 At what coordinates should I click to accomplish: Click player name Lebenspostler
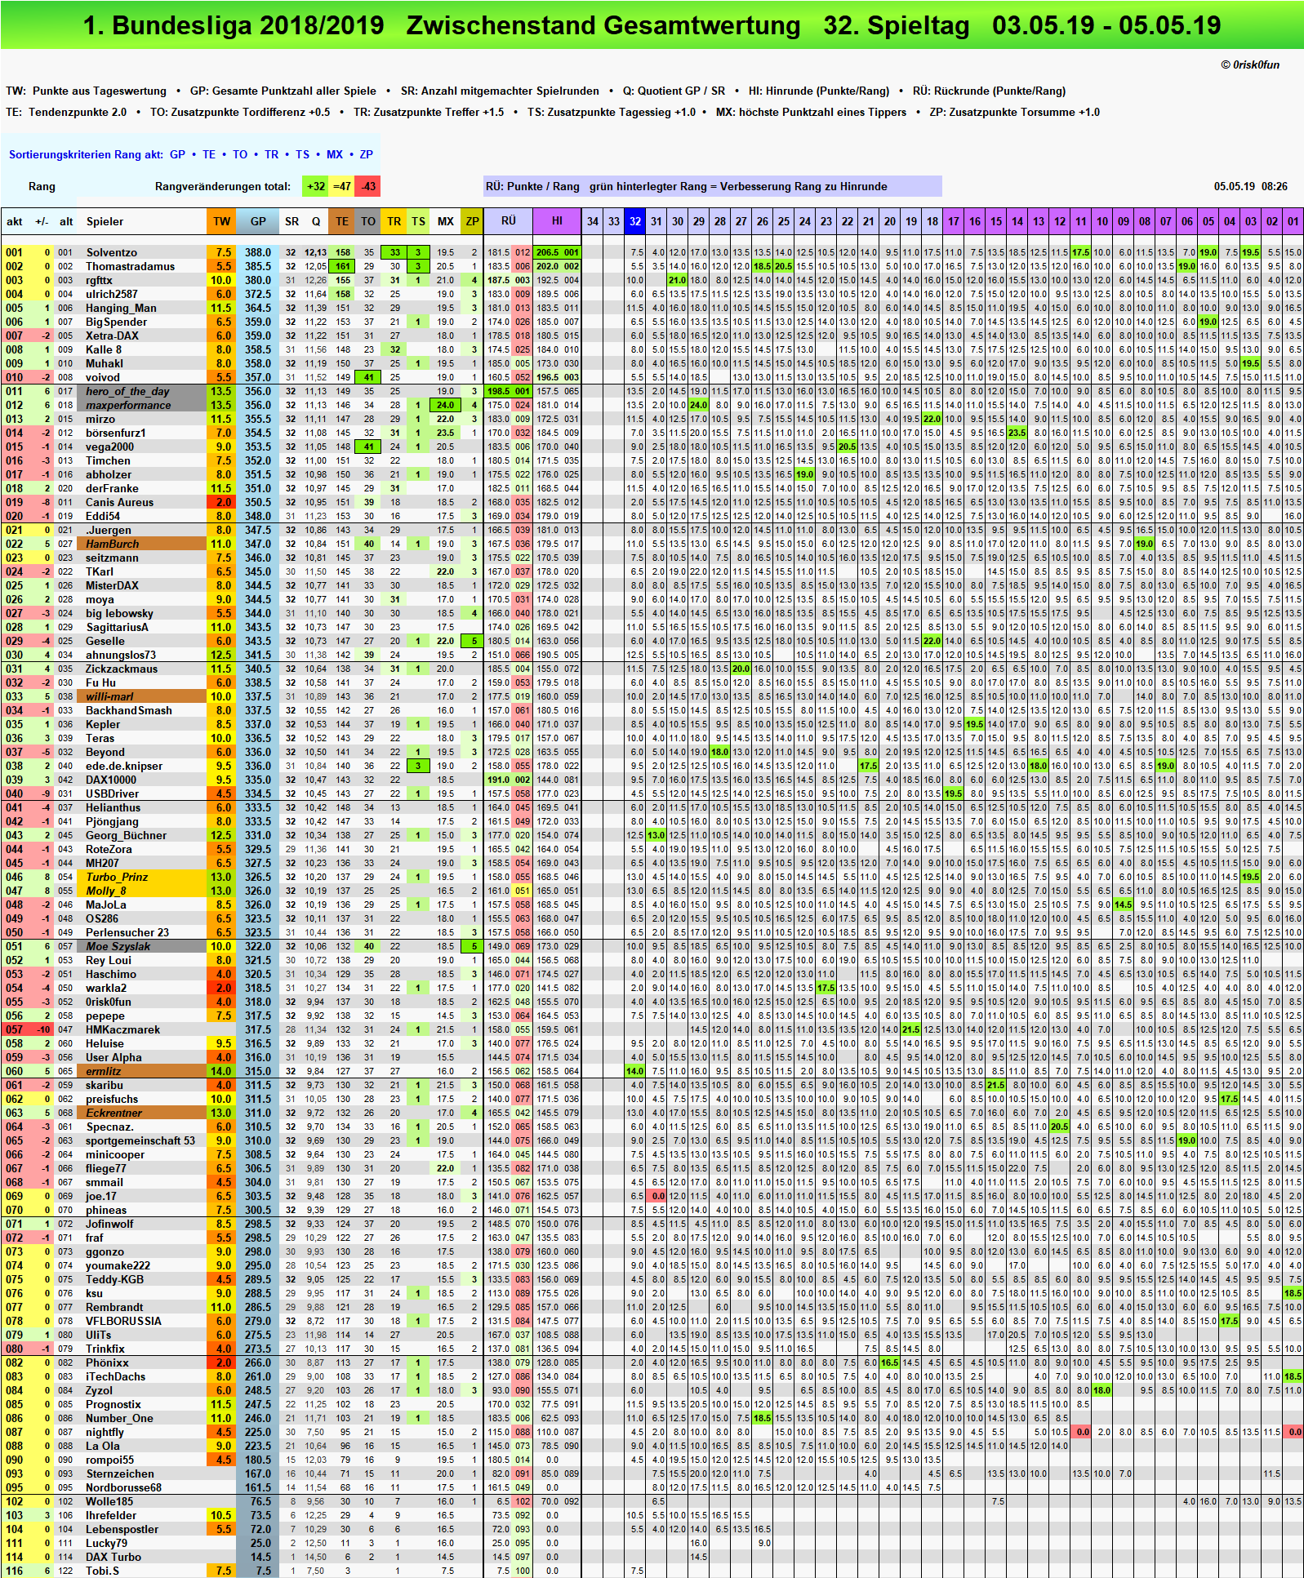(122, 1529)
